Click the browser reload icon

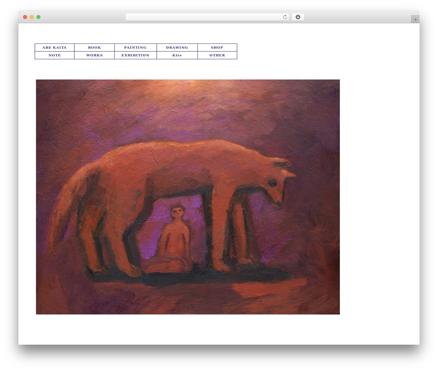click(285, 17)
